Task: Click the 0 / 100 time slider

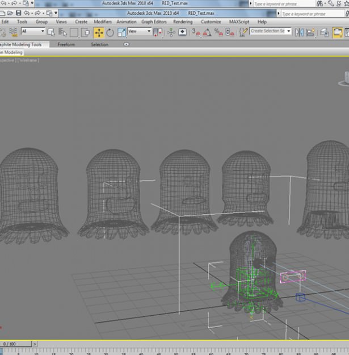Action: 16,344
